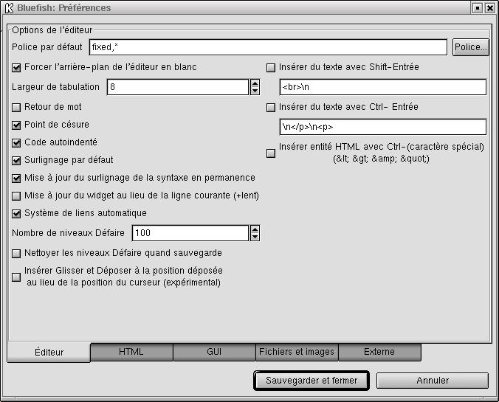The width and height of the screenshot is (499, 402).
Task: Uncheck the 'Code autoindenté' option
Action: click(x=17, y=143)
